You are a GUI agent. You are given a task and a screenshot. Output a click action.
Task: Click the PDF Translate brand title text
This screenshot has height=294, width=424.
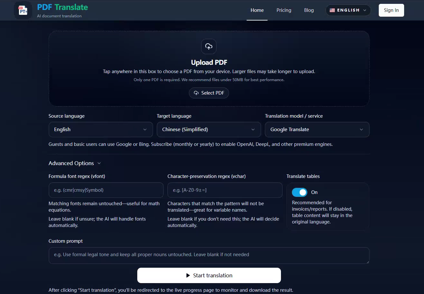pos(63,7)
